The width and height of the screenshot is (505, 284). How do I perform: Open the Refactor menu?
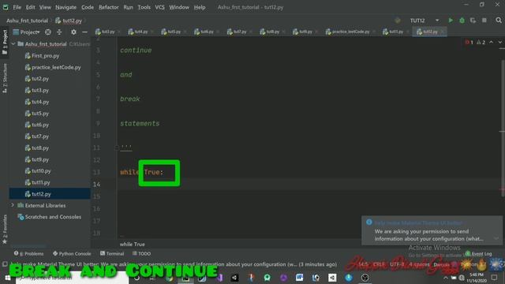pyautogui.click(x=109, y=7)
